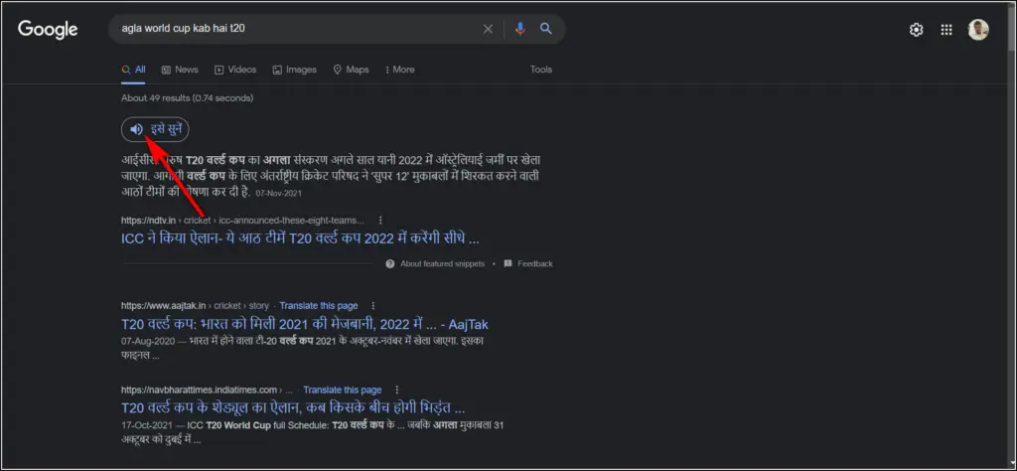Open options menu for aajtak.in result

[x=373, y=306]
